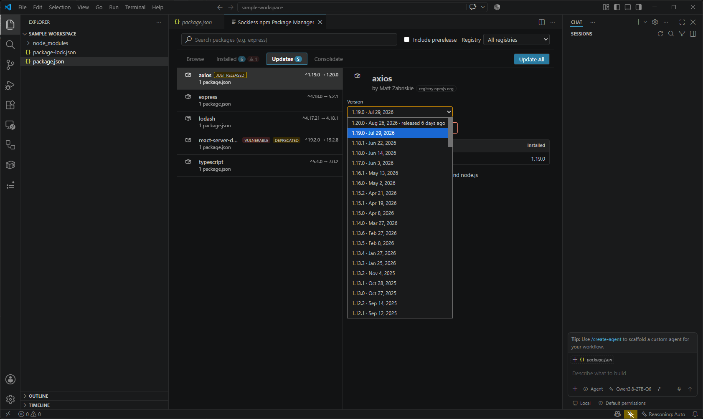703x419 pixels.
Task: Click the Update All button
Action: (x=532, y=59)
